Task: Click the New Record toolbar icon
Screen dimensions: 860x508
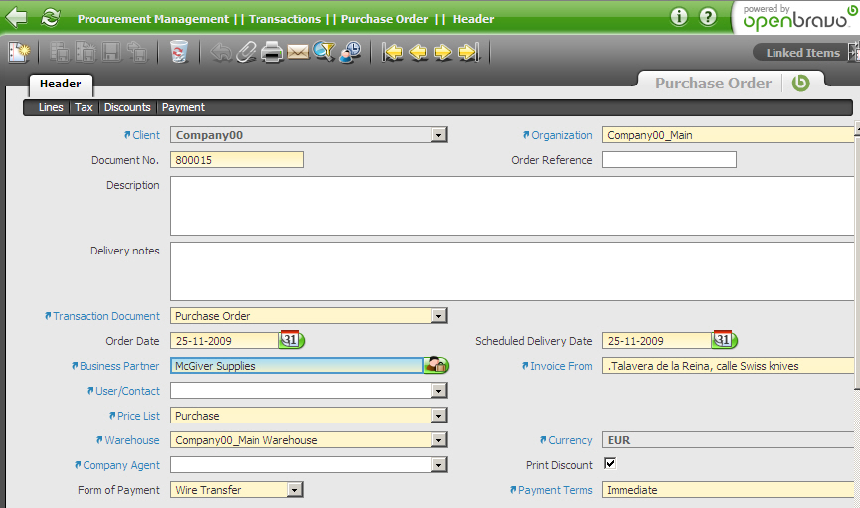Action: [x=19, y=52]
